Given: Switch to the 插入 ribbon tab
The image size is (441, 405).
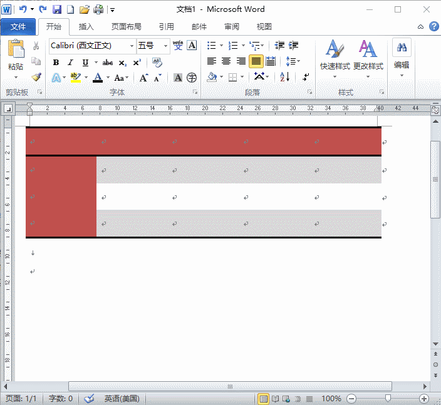Looking at the screenshot, I should 86,27.
